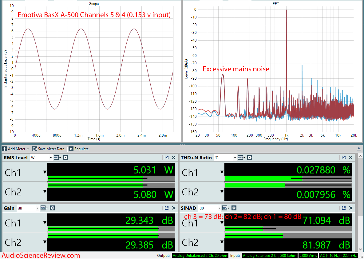The image size is (364, 259).
Task: Click the meters panel scroll-up arrow
Action: tap(360, 156)
